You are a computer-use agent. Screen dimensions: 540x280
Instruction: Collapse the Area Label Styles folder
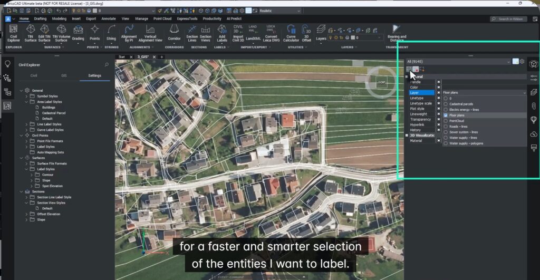pos(26,102)
